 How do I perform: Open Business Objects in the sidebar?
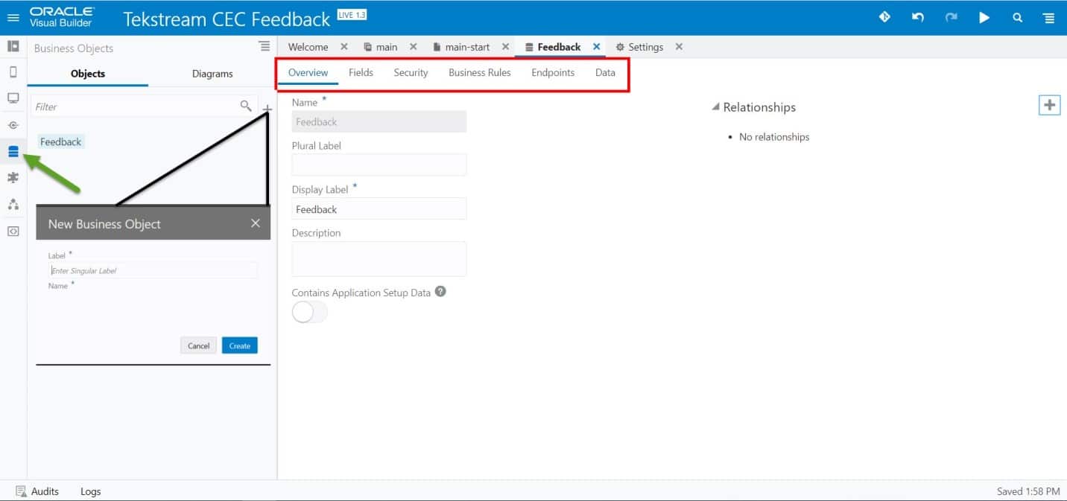[13, 152]
